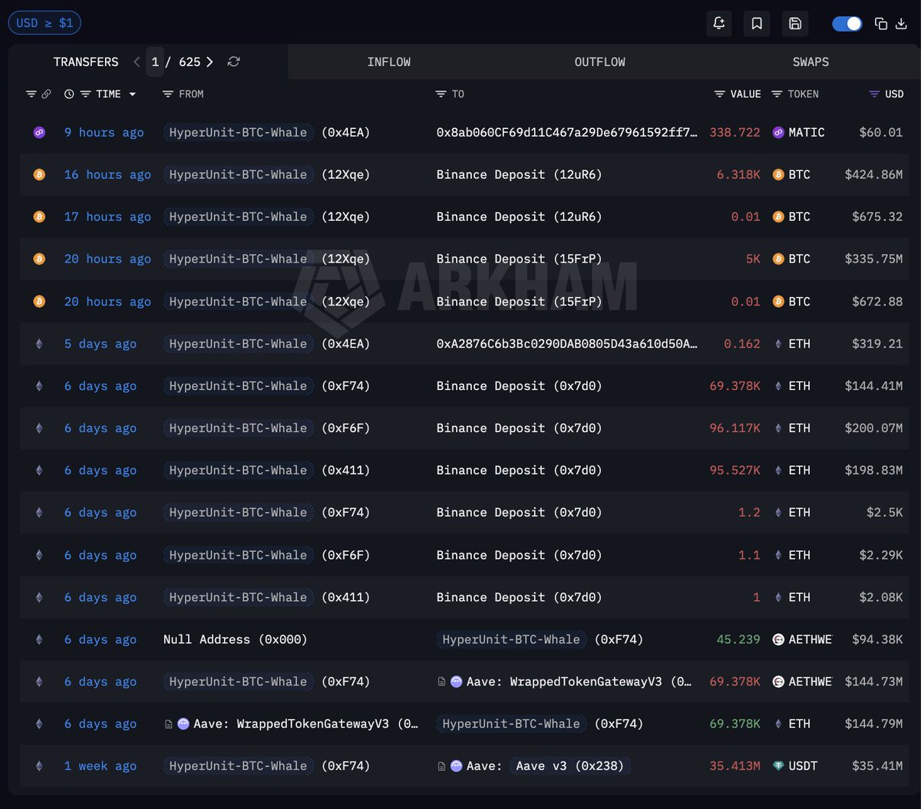Open the TIME sort dropdown arrow
This screenshot has height=809, width=921.
tap(133, 94)
